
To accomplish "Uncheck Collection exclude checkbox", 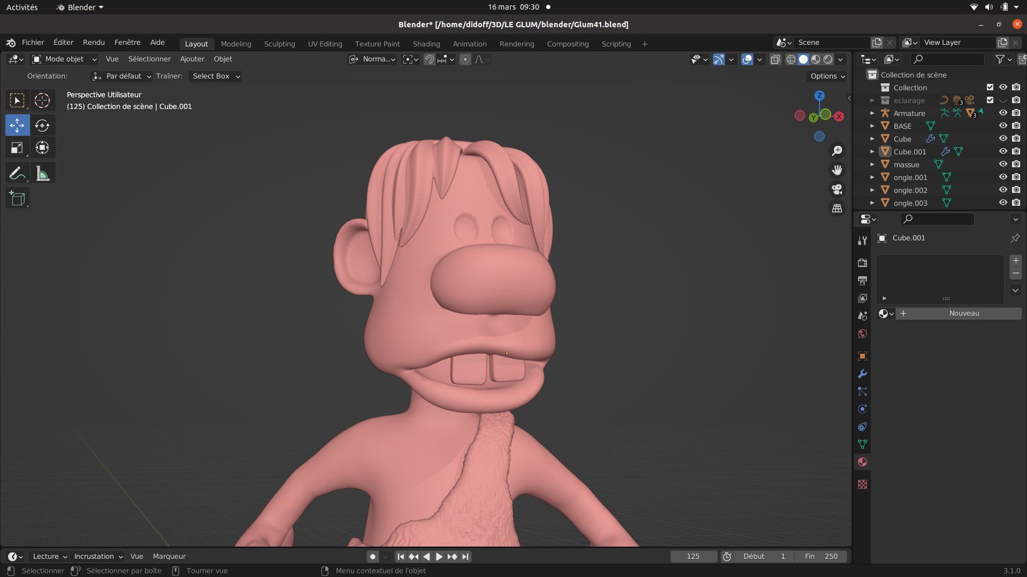I will (990, 88).
